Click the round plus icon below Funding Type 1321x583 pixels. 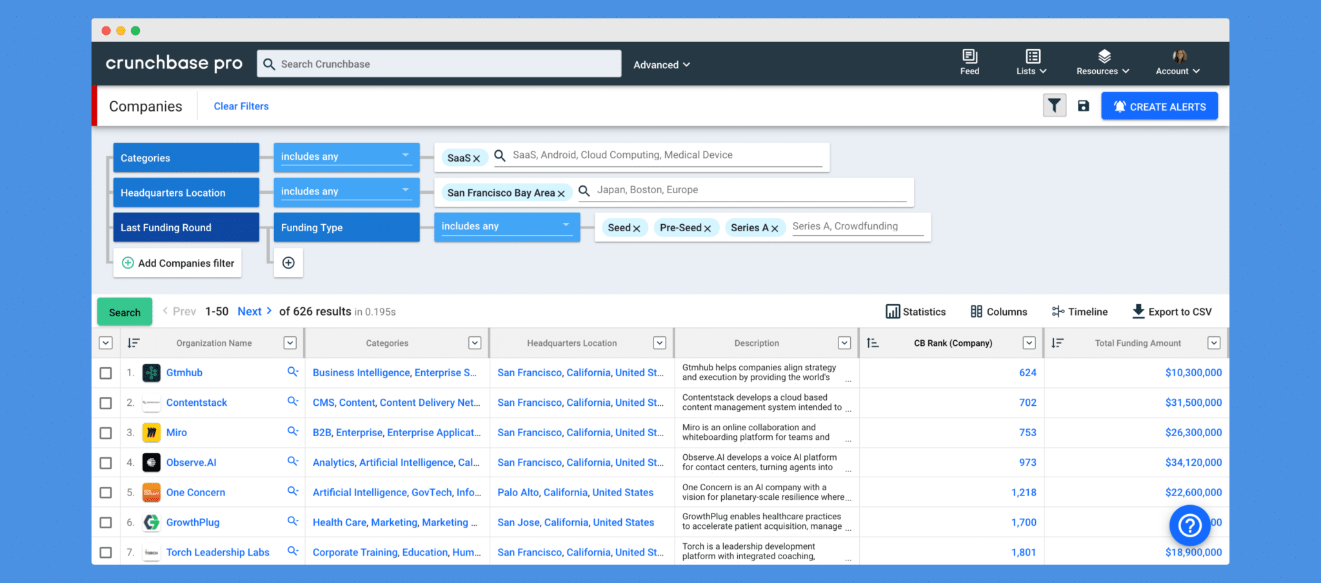[x=288, y=263]
